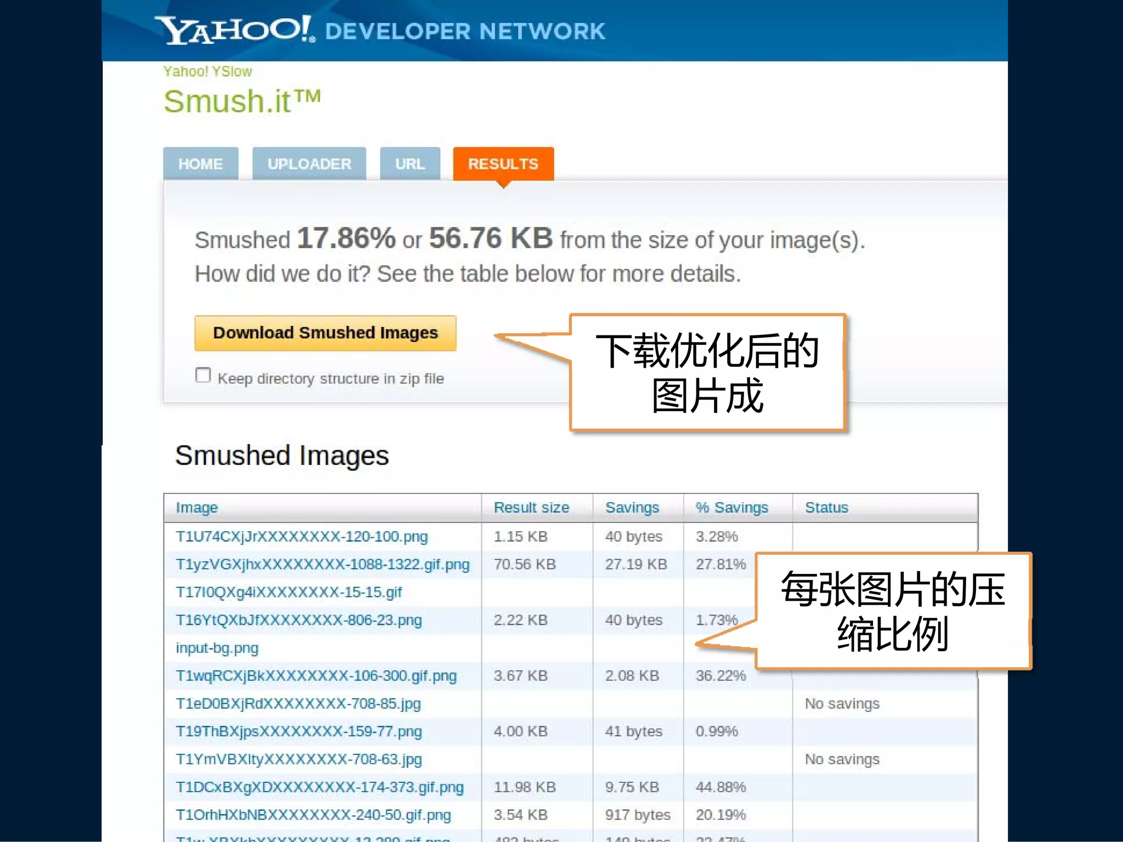Click No savings status for 708-63.jpg row
This screenshot has width=1123, height=842.
842,759
